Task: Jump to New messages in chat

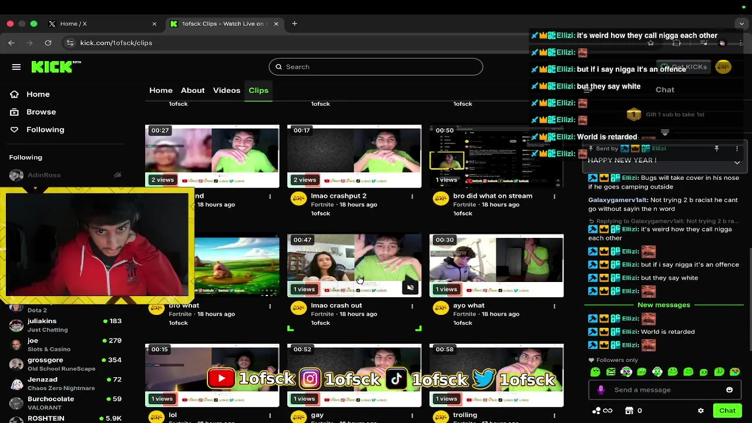Action: (x=664, y=305)
